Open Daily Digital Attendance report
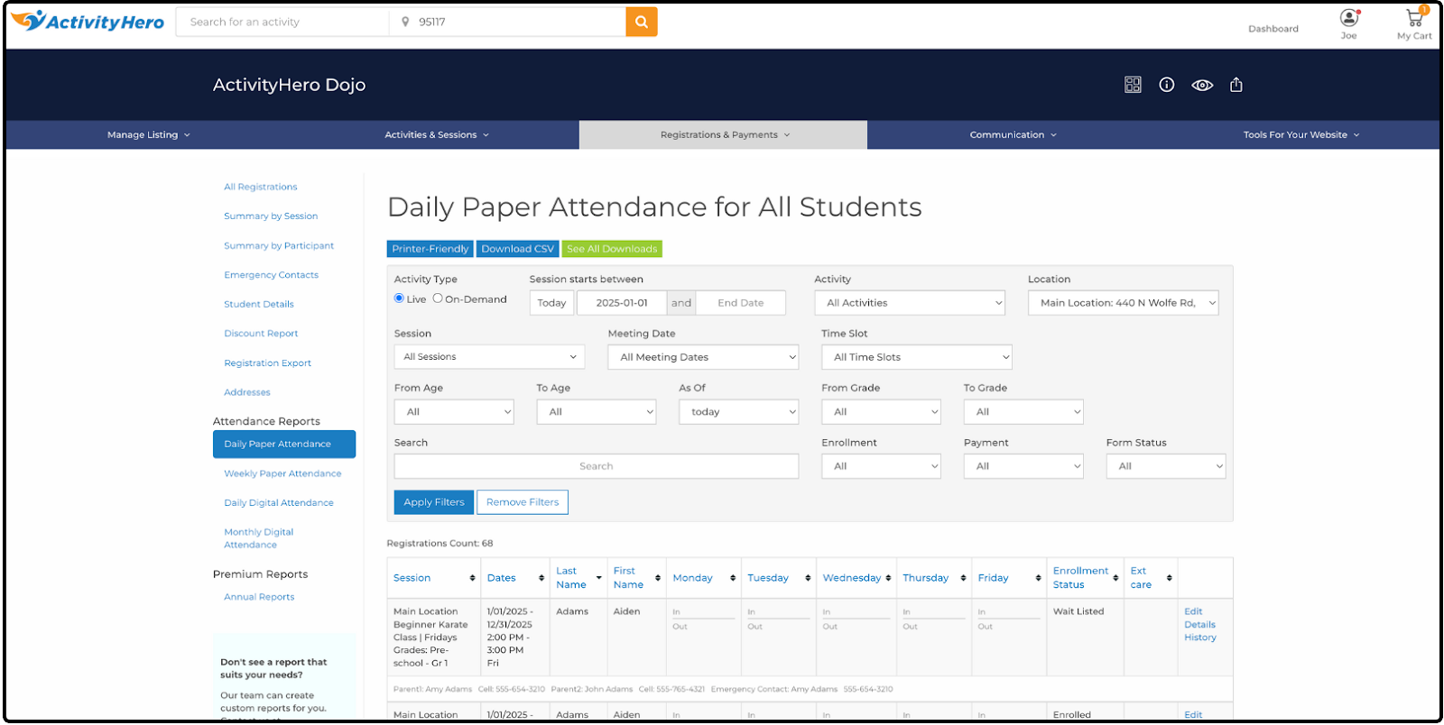Viewport: 1444px width, 725px height. click(x=279, y=503)
